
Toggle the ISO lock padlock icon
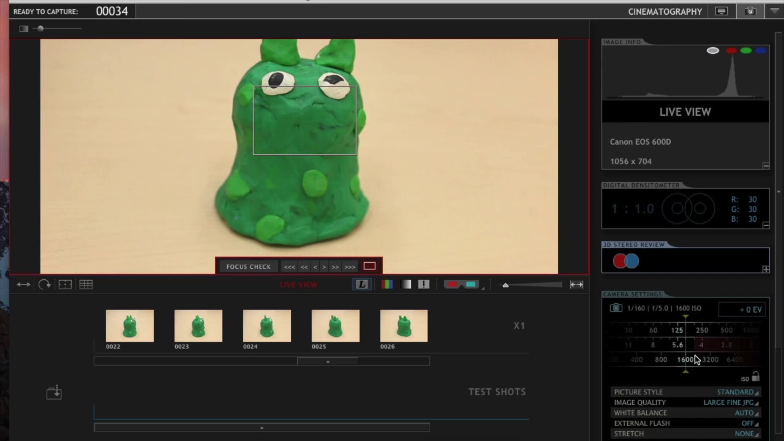tap(756, 377)
